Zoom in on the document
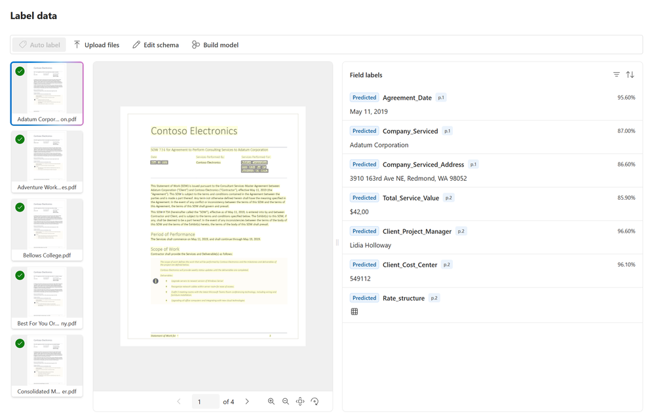Viewport: 654px width, 418px height. (x=271, y=402)
